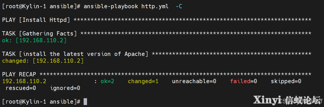Image resolution: width=324 pixels, height=107 pixels.
Task: Click the skipped=0 value
Action: (286, 81)
